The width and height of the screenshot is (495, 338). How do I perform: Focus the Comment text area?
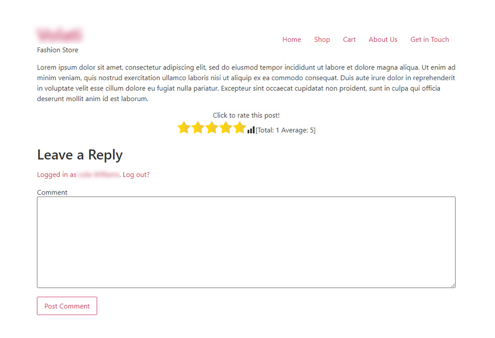246,242
